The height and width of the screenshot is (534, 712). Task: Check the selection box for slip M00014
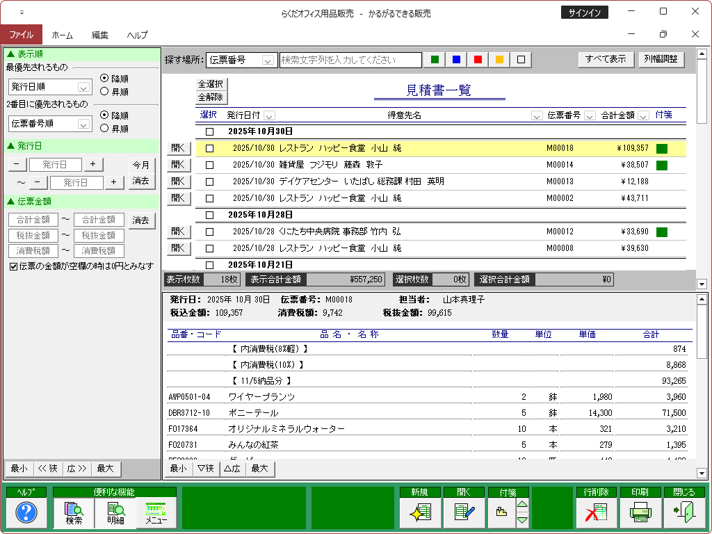click(209, 165)
